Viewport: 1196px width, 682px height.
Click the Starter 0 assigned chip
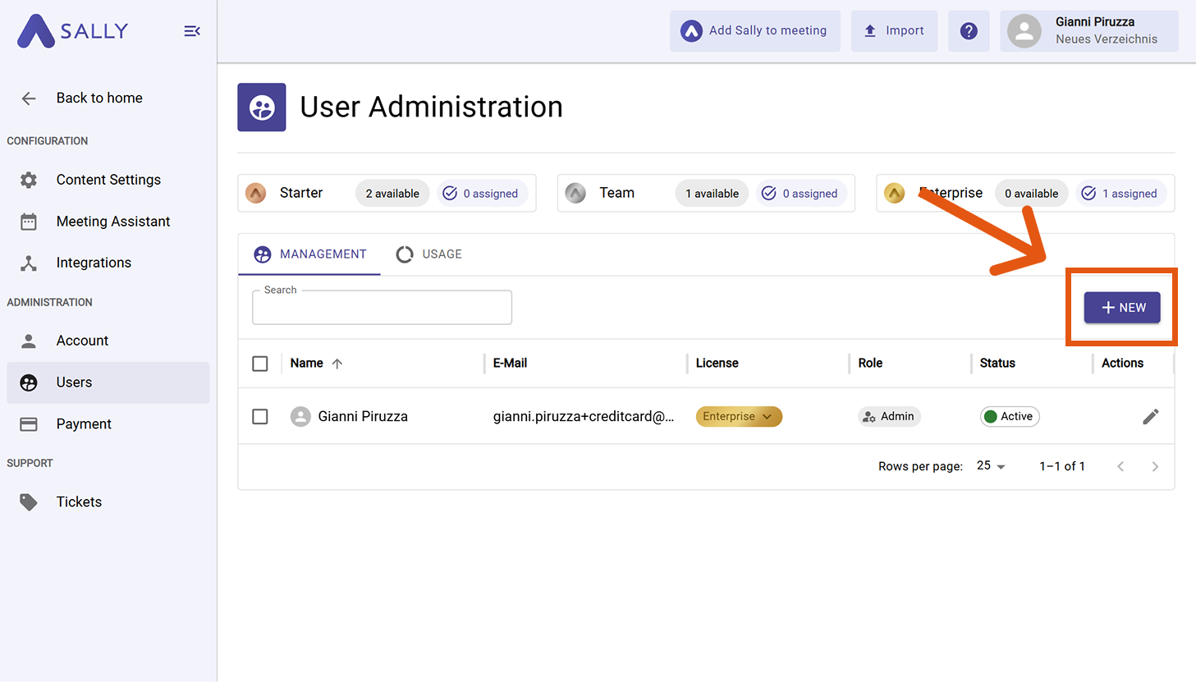pos(482,194)
